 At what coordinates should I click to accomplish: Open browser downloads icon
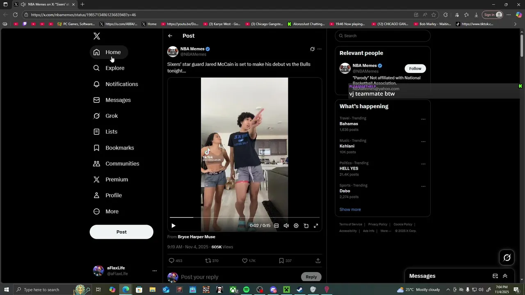click(x=476, y=15)
